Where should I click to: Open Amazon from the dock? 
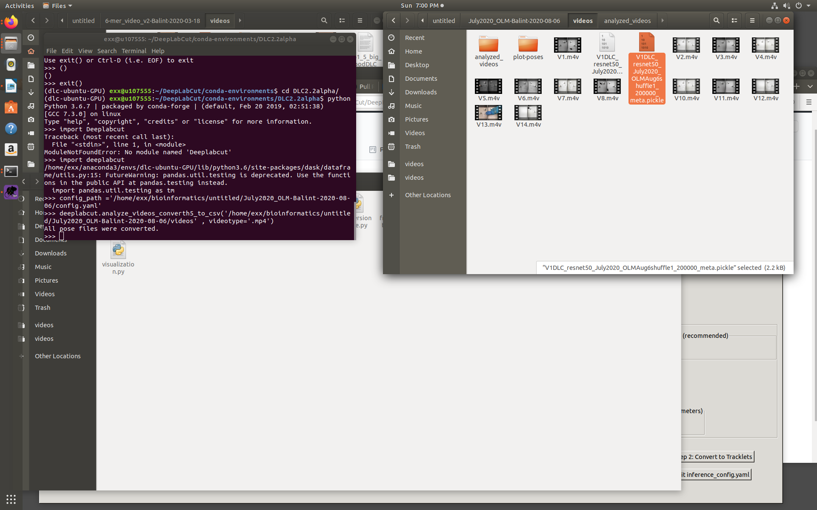coord(11,150)
